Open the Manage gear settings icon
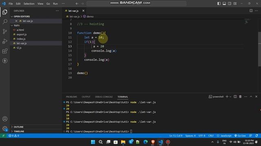The width and height of the screenshot is (261, 146). (5, 129)
